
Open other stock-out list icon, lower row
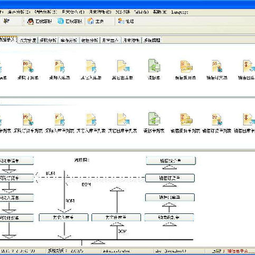click(x=123, y=119)
